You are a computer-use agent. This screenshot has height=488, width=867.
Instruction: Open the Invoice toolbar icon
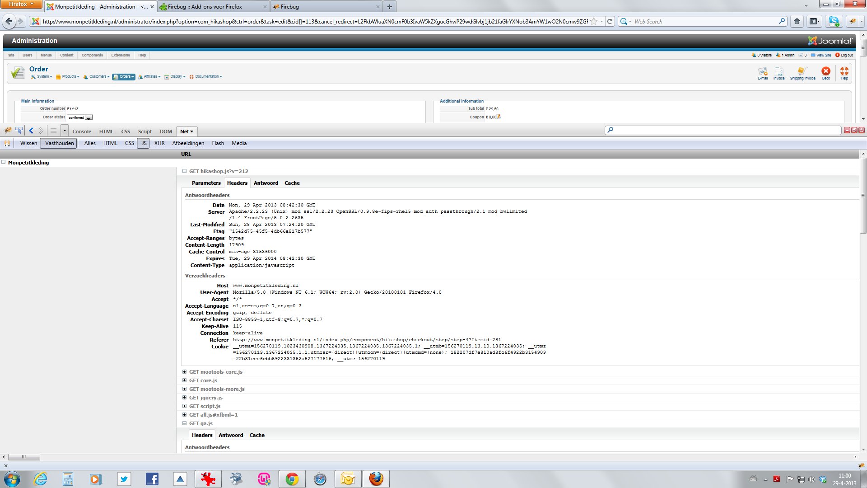click(x=778, y=72)
